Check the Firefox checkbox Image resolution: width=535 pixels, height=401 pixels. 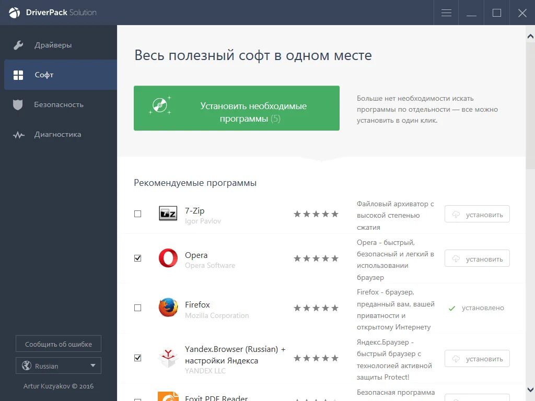(x=137, y=308)
